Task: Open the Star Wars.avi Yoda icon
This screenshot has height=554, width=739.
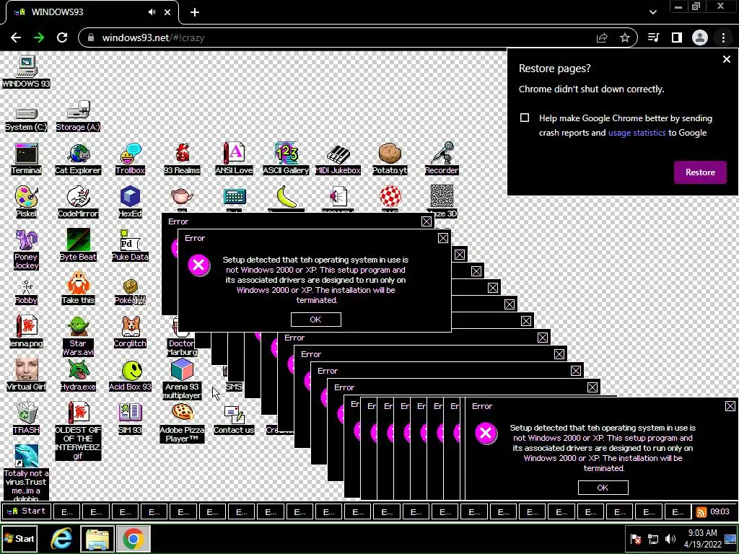Action: click(x=78, y=336)
